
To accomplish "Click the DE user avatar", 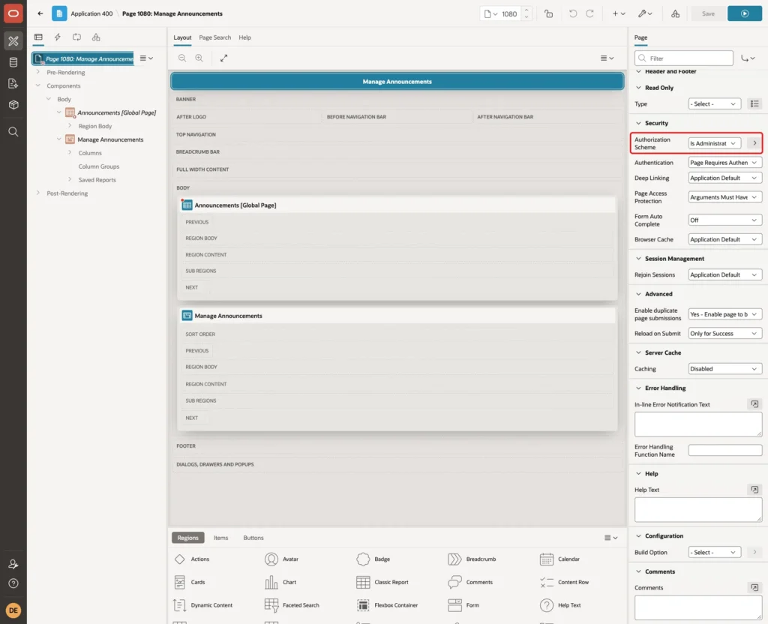I will pos(13,610).
